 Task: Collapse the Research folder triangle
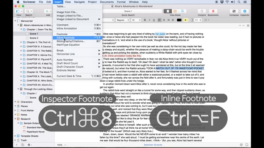coord(15,119)
